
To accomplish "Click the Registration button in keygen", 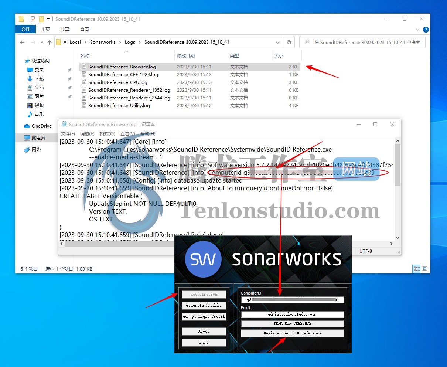I will [x=204, y=295].
